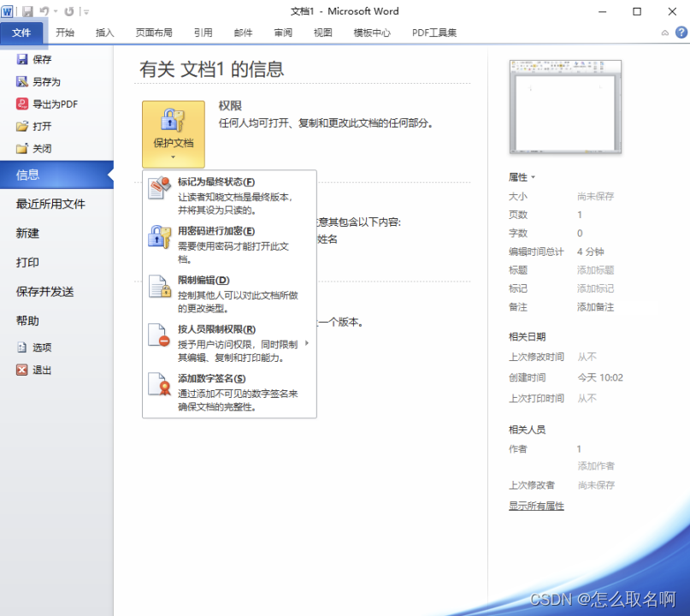Choose 用密码进行加密(E) menu title
Viewport: 690px width, 616px height.
[x=216, y=231]
